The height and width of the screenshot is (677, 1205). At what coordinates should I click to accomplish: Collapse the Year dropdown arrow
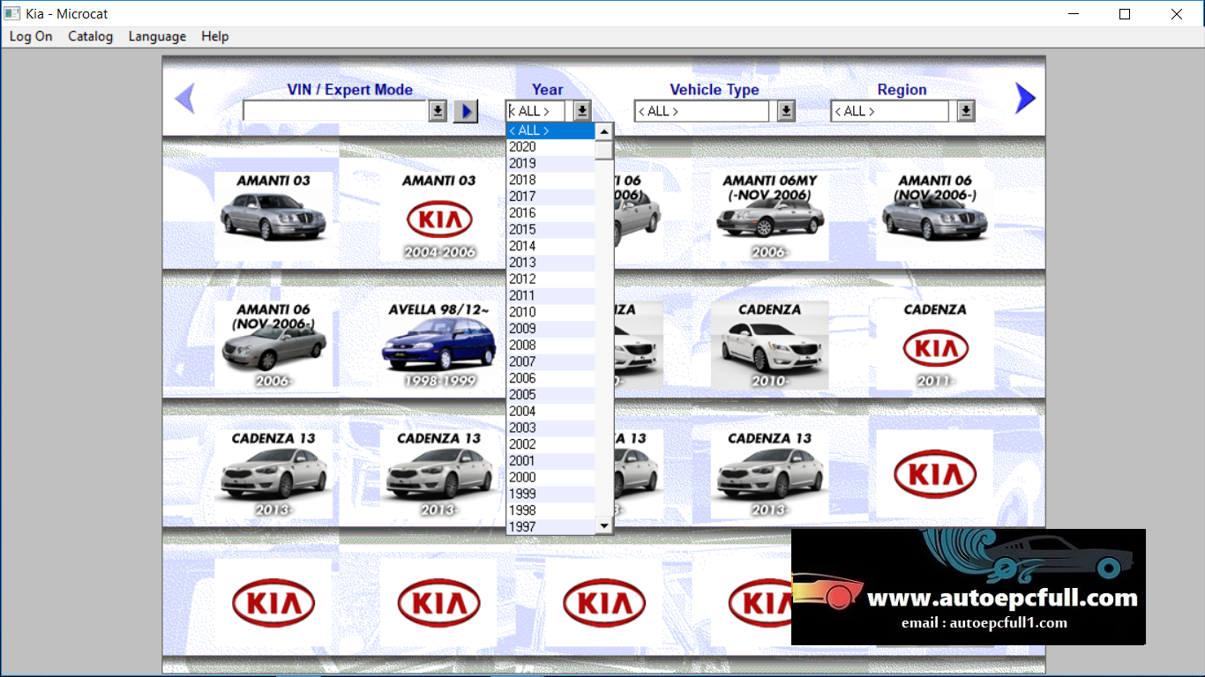[582, 111]
